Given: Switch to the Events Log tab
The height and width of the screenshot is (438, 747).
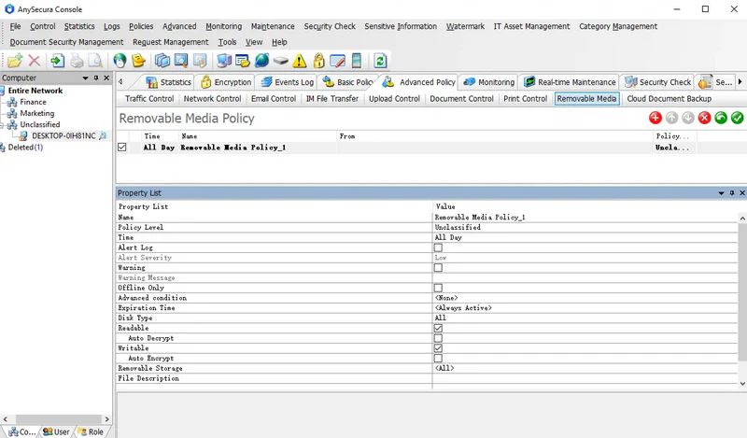Looking at the screenshot, I should pos(288,82).
